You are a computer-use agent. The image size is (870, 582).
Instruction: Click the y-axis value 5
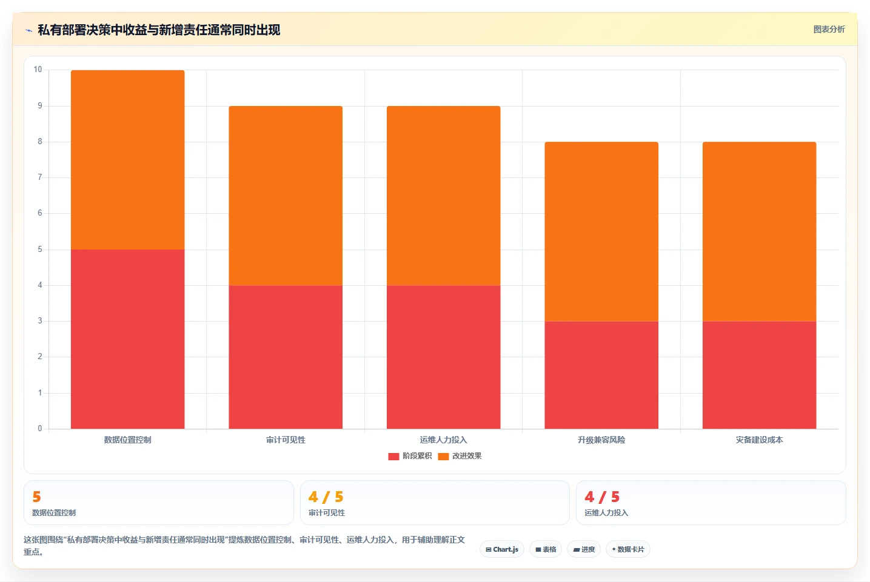pos(40,250)
